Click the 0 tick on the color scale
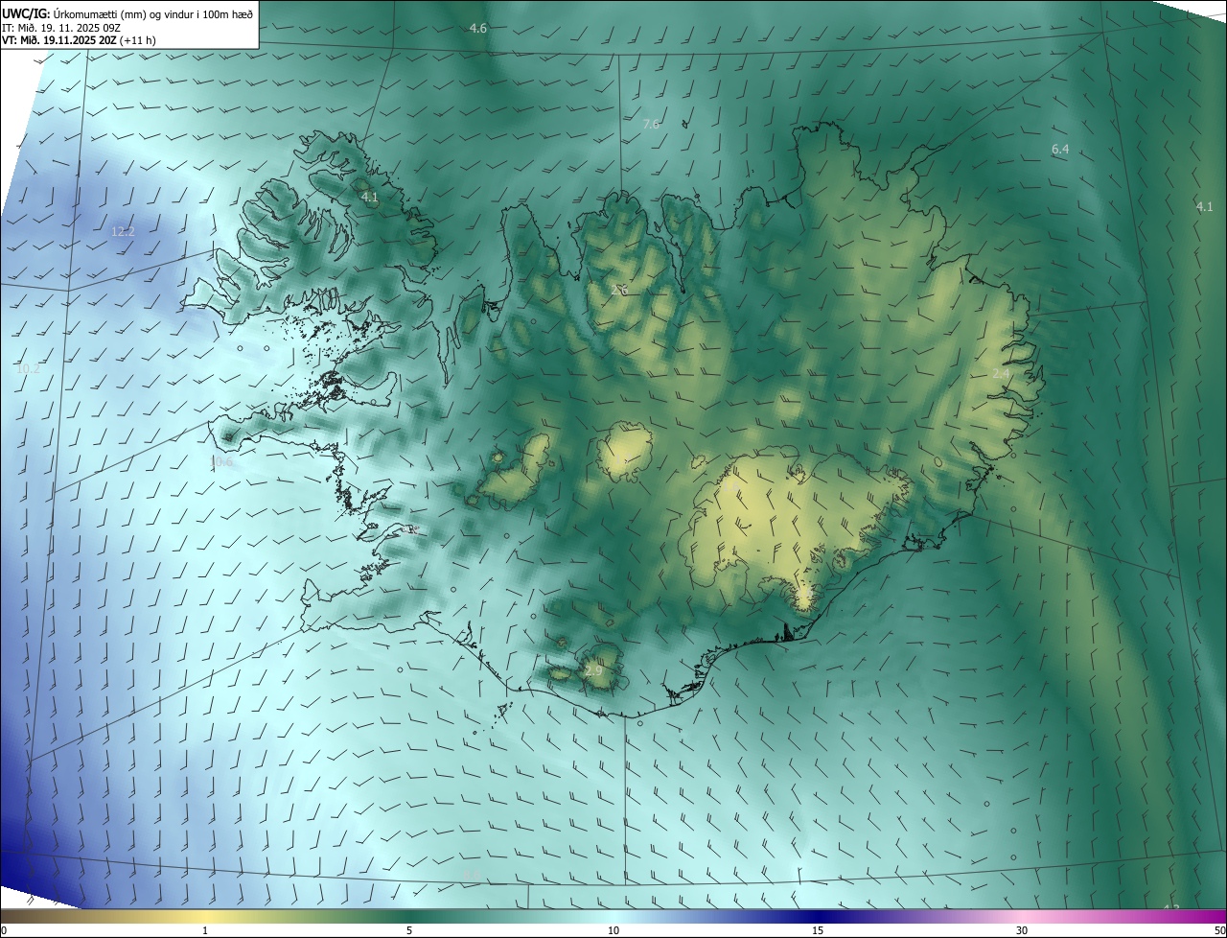 click(4, 930)
